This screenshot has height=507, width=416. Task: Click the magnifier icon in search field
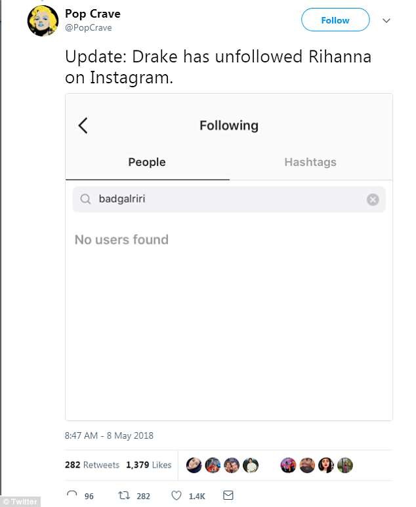[86, 199]
